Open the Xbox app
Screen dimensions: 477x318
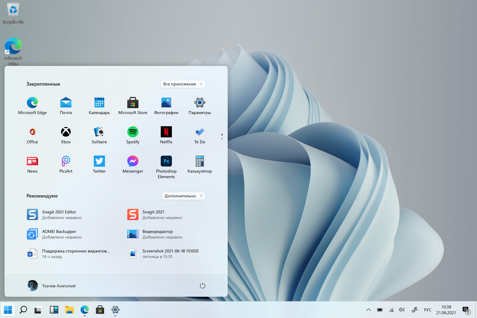[x=66, y=135]
